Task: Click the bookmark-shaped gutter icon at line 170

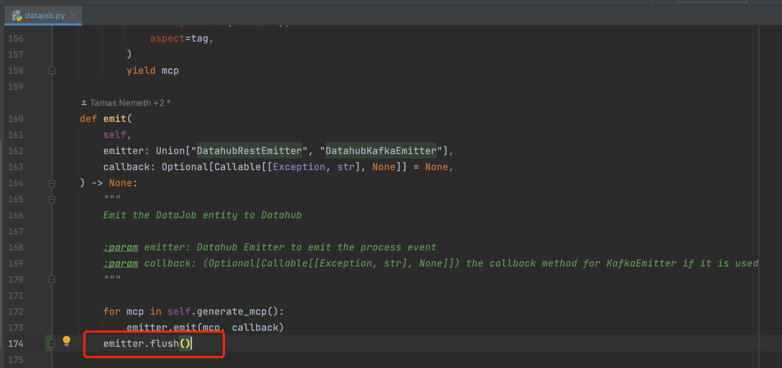Action: pyautogui.click(x=52, y=279)
